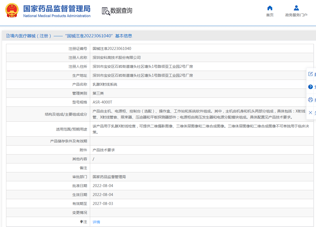
Task: Click the 有效期至 label
Action: pyautogui.click(x=80, y=204)
